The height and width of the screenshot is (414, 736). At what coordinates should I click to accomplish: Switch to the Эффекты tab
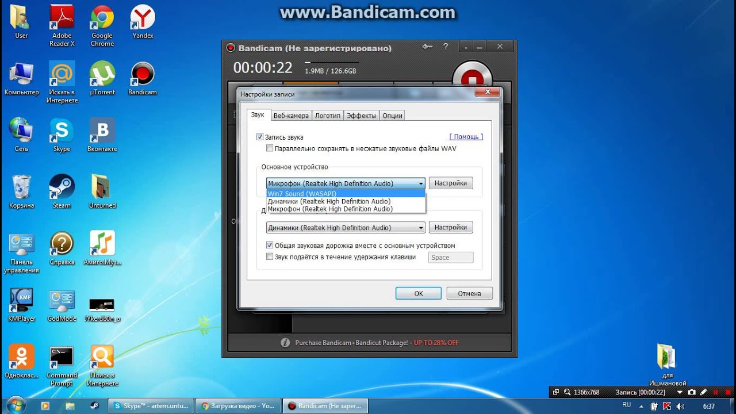pos(361,116)
